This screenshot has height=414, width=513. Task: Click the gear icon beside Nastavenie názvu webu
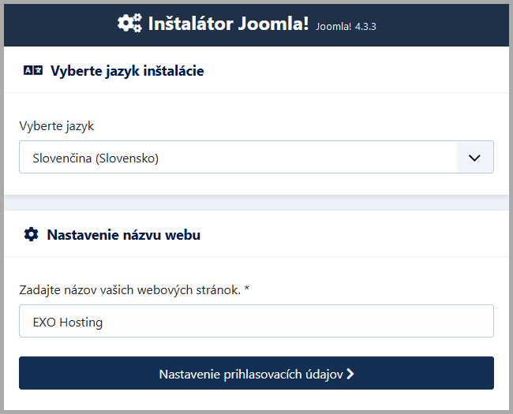point(31,234)
